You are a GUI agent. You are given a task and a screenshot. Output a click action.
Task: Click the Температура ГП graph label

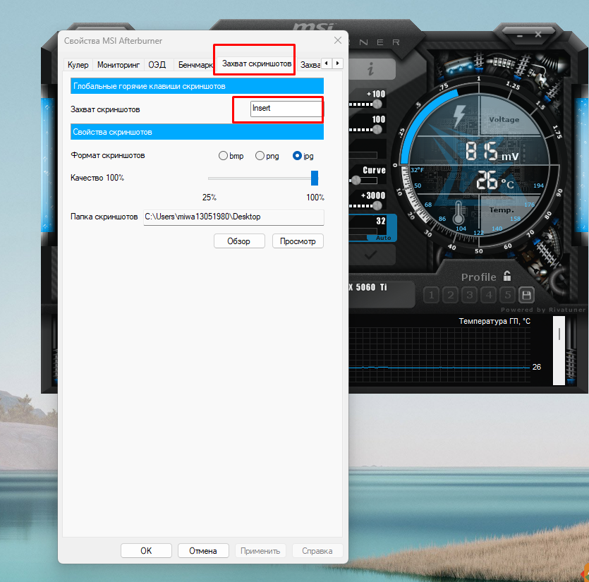(x=494, y=321)
